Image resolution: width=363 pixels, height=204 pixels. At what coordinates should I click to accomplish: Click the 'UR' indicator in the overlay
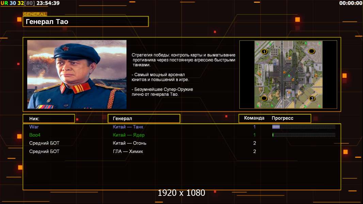click(x=4, y=3)
